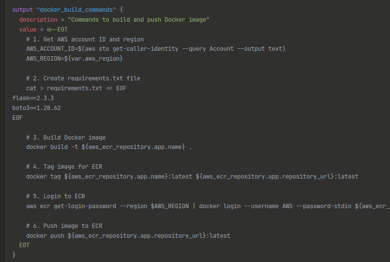
Task: Click the opening <<-EOT heredoc marker
Action: click(57, 30)
